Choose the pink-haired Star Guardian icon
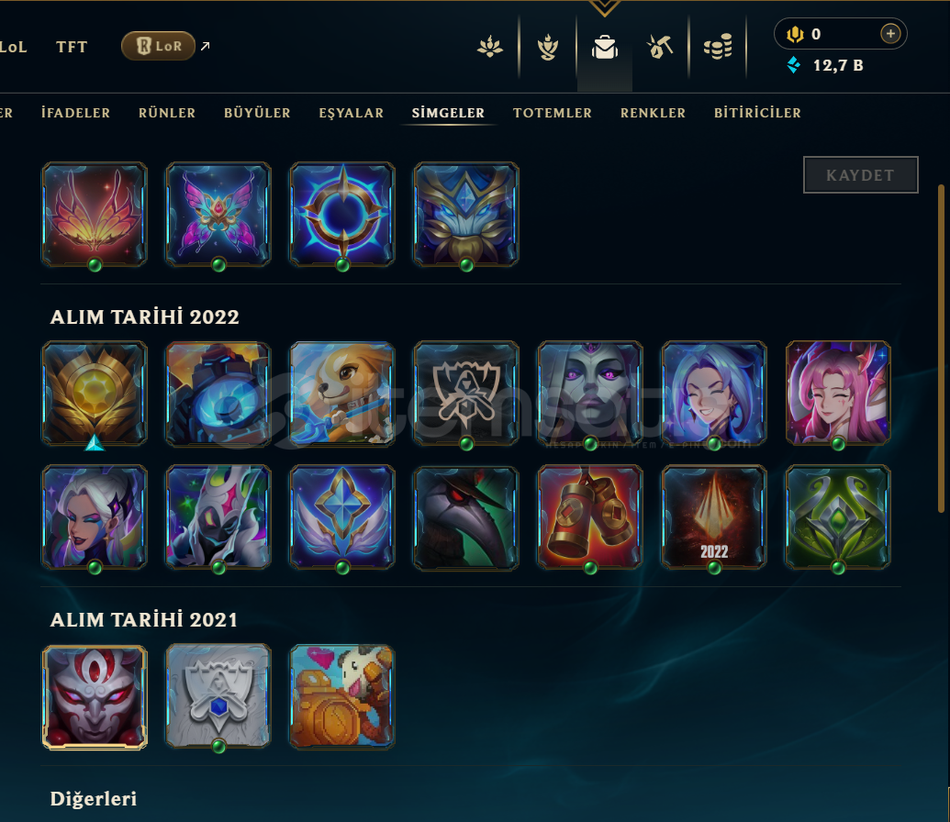 point(838,394)
